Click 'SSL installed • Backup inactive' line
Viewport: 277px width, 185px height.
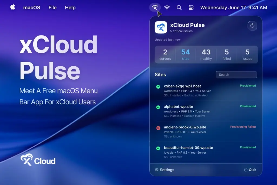(184, 116)
